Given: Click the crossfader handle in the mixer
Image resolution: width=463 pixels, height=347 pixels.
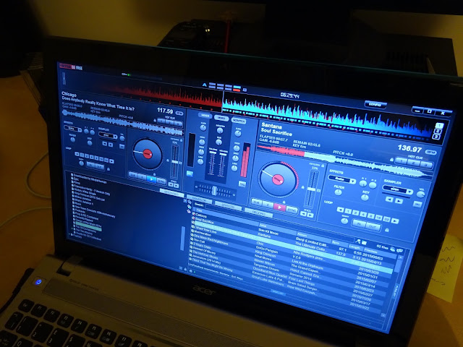Looking at the screenshot, I should pos(215,191).
